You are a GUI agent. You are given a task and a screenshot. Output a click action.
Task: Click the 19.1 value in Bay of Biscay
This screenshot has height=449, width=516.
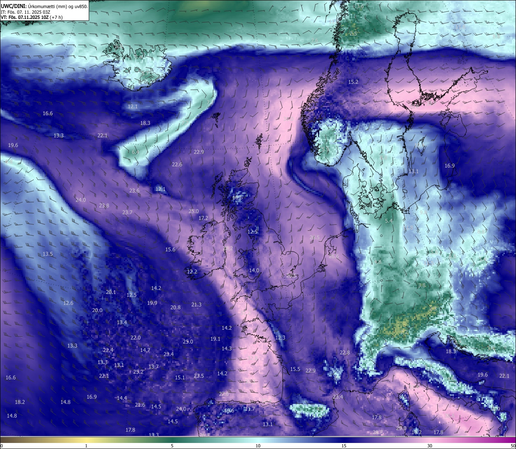(215, 339)
